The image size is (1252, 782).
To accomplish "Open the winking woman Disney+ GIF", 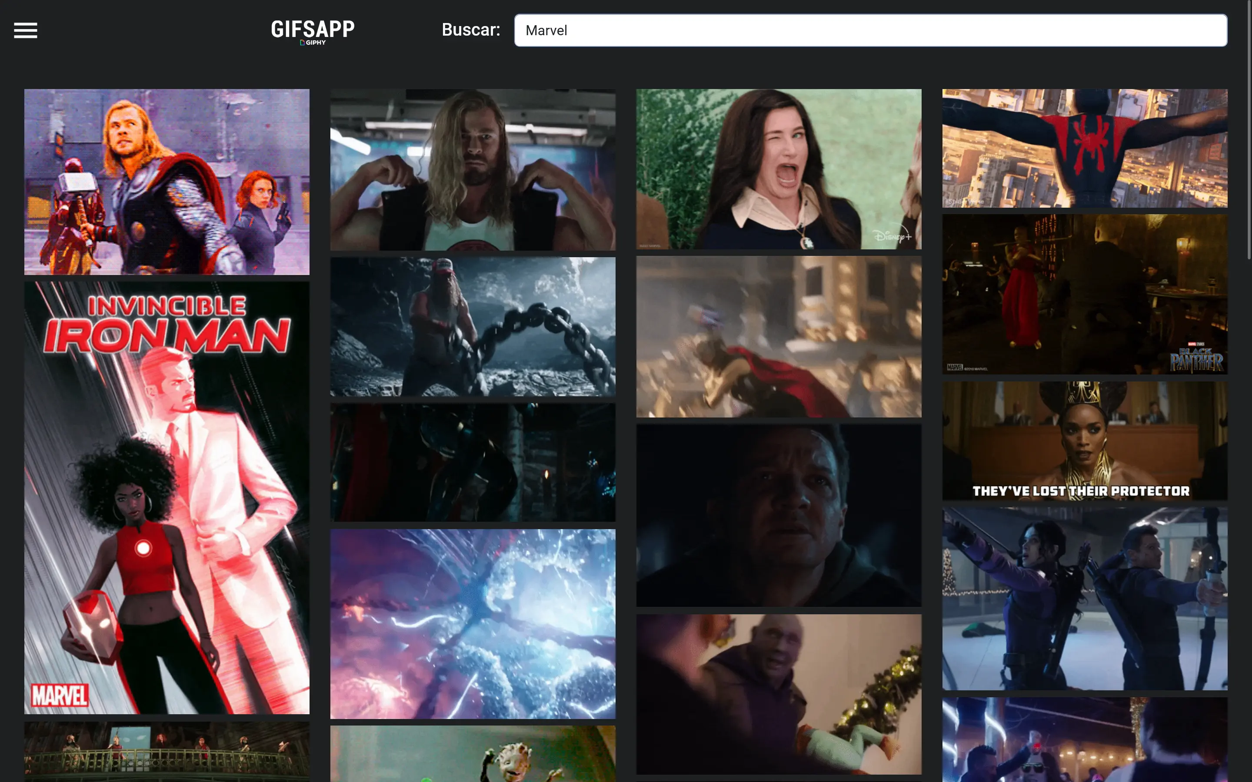I will (779, 169).
